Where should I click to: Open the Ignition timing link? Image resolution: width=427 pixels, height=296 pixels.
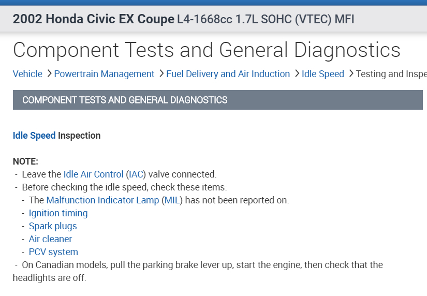pyautogui.click(x=58, y=213)
